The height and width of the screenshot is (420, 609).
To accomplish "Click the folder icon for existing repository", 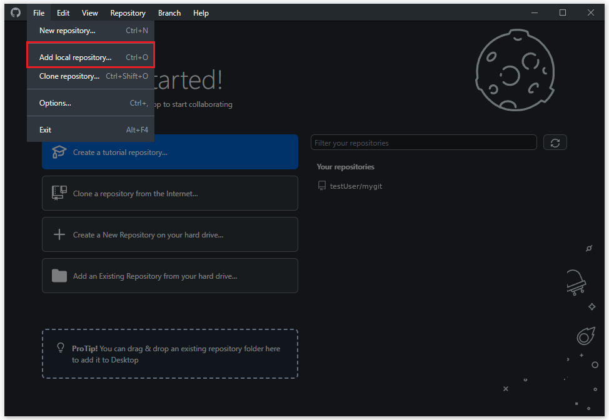I will (x=59, y=276).
